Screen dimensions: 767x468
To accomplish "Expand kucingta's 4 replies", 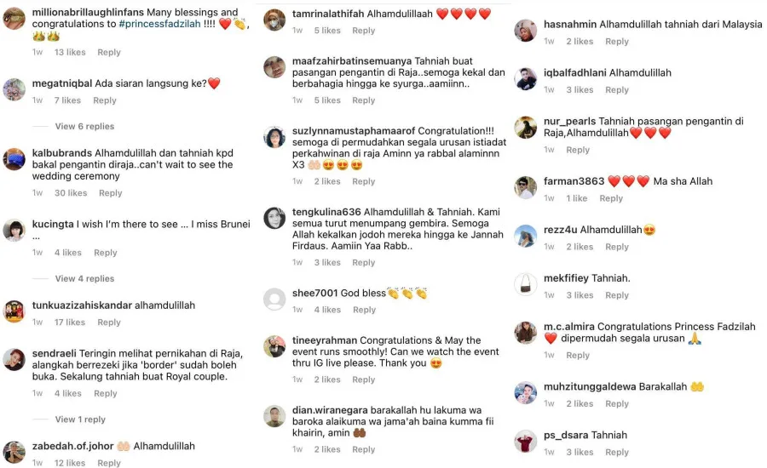I will pos(84,278).
